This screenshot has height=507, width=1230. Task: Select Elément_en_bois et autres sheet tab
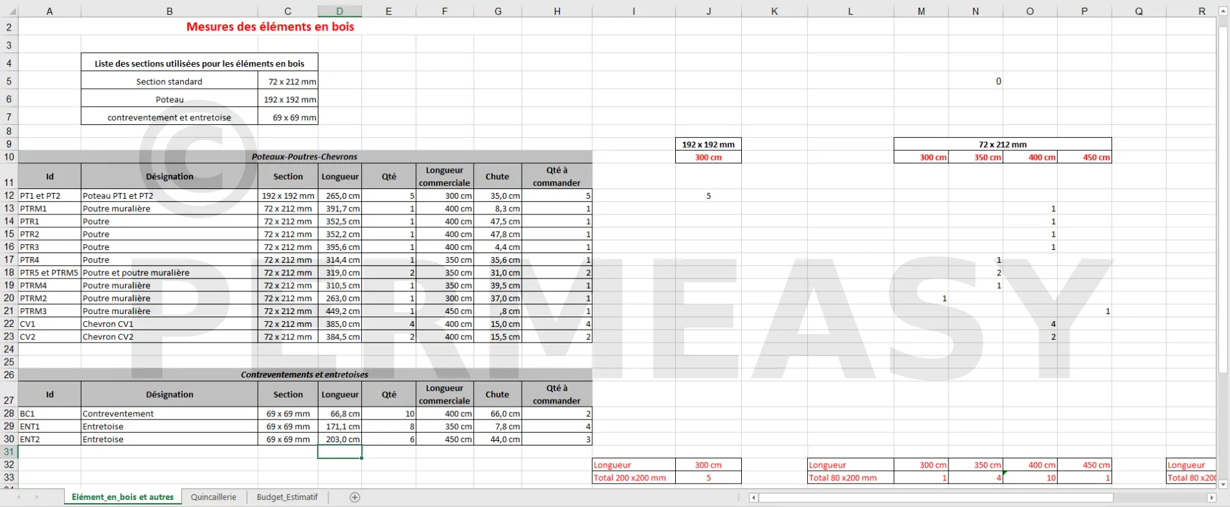pyautogui.click(x=122, y=497)
